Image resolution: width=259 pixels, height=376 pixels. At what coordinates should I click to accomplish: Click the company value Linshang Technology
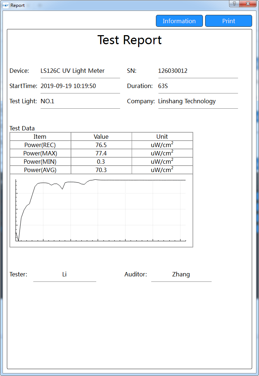coord(187,101)
